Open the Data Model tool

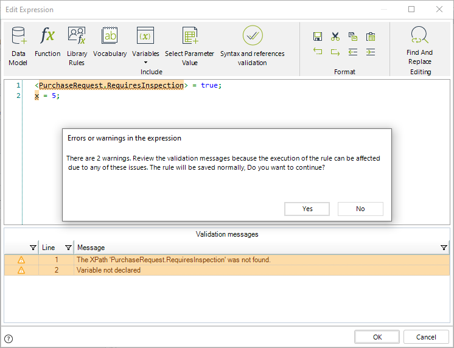[18, 46]
